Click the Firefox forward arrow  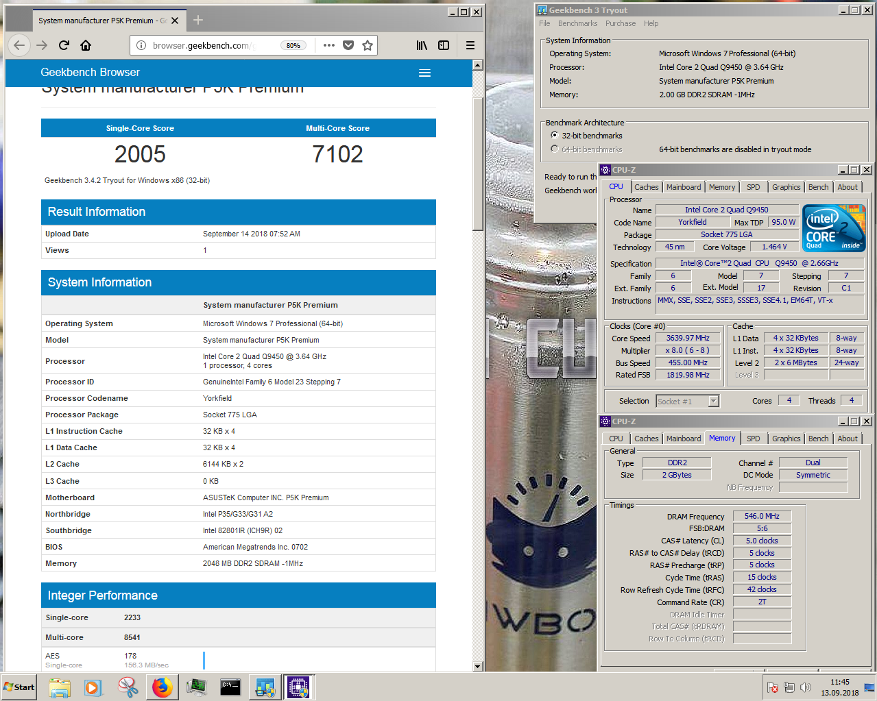[42, 45]
